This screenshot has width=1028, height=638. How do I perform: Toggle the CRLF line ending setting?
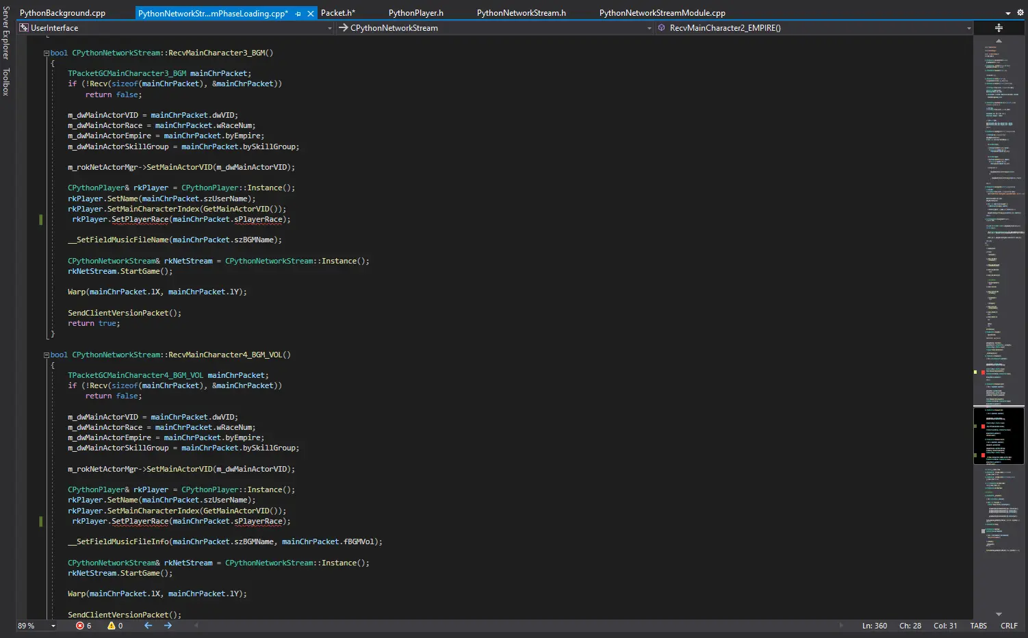click(1009, 626)
